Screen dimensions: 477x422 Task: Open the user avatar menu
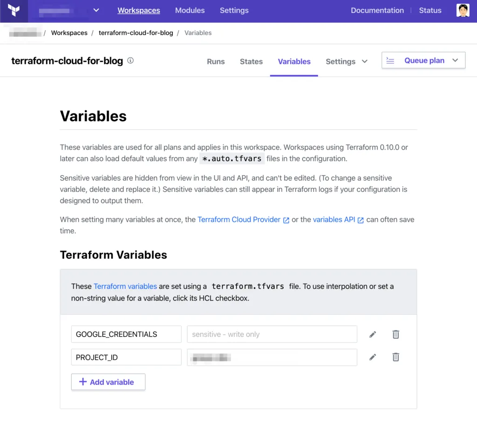tap(463, 10)
